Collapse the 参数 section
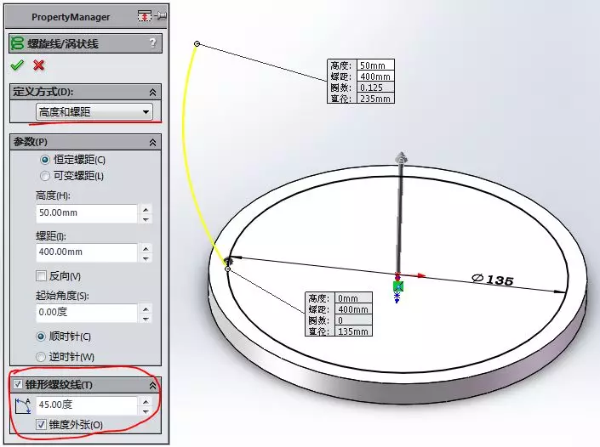Viewport: 600px width, 447px height. coord(152,143)
